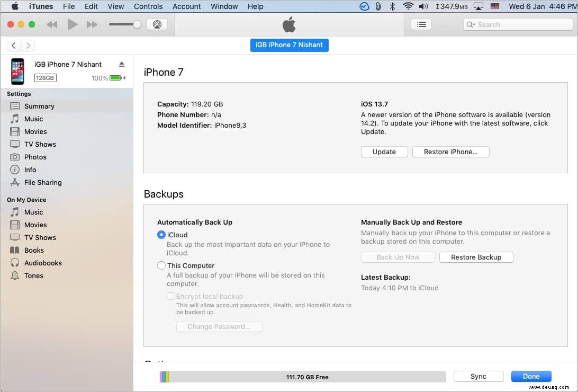This screenshot has width=578, height=392.
Task: Open TV Shows under On My Device
Action: pyautogui.click(x=67, y=237)
